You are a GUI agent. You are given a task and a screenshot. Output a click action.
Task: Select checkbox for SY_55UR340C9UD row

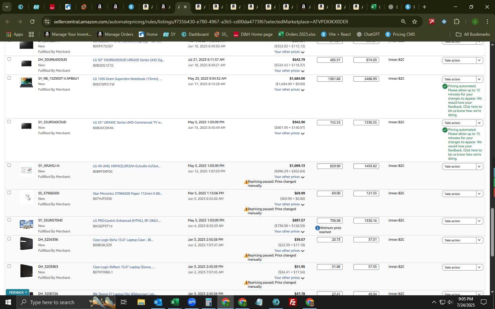[x=9, y=122]
